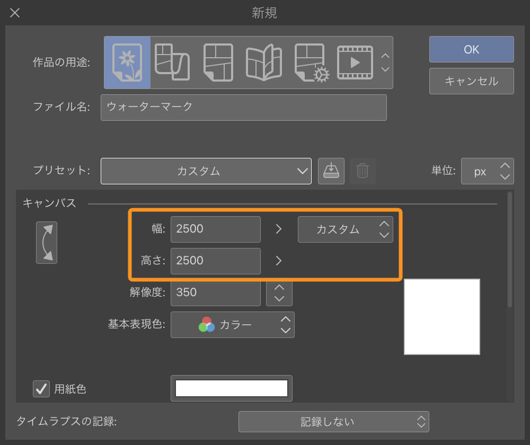Increase resolution using the stepper up arrow
Screen dimensions: 530x445
pyautogui.click(x=279, y=289)
